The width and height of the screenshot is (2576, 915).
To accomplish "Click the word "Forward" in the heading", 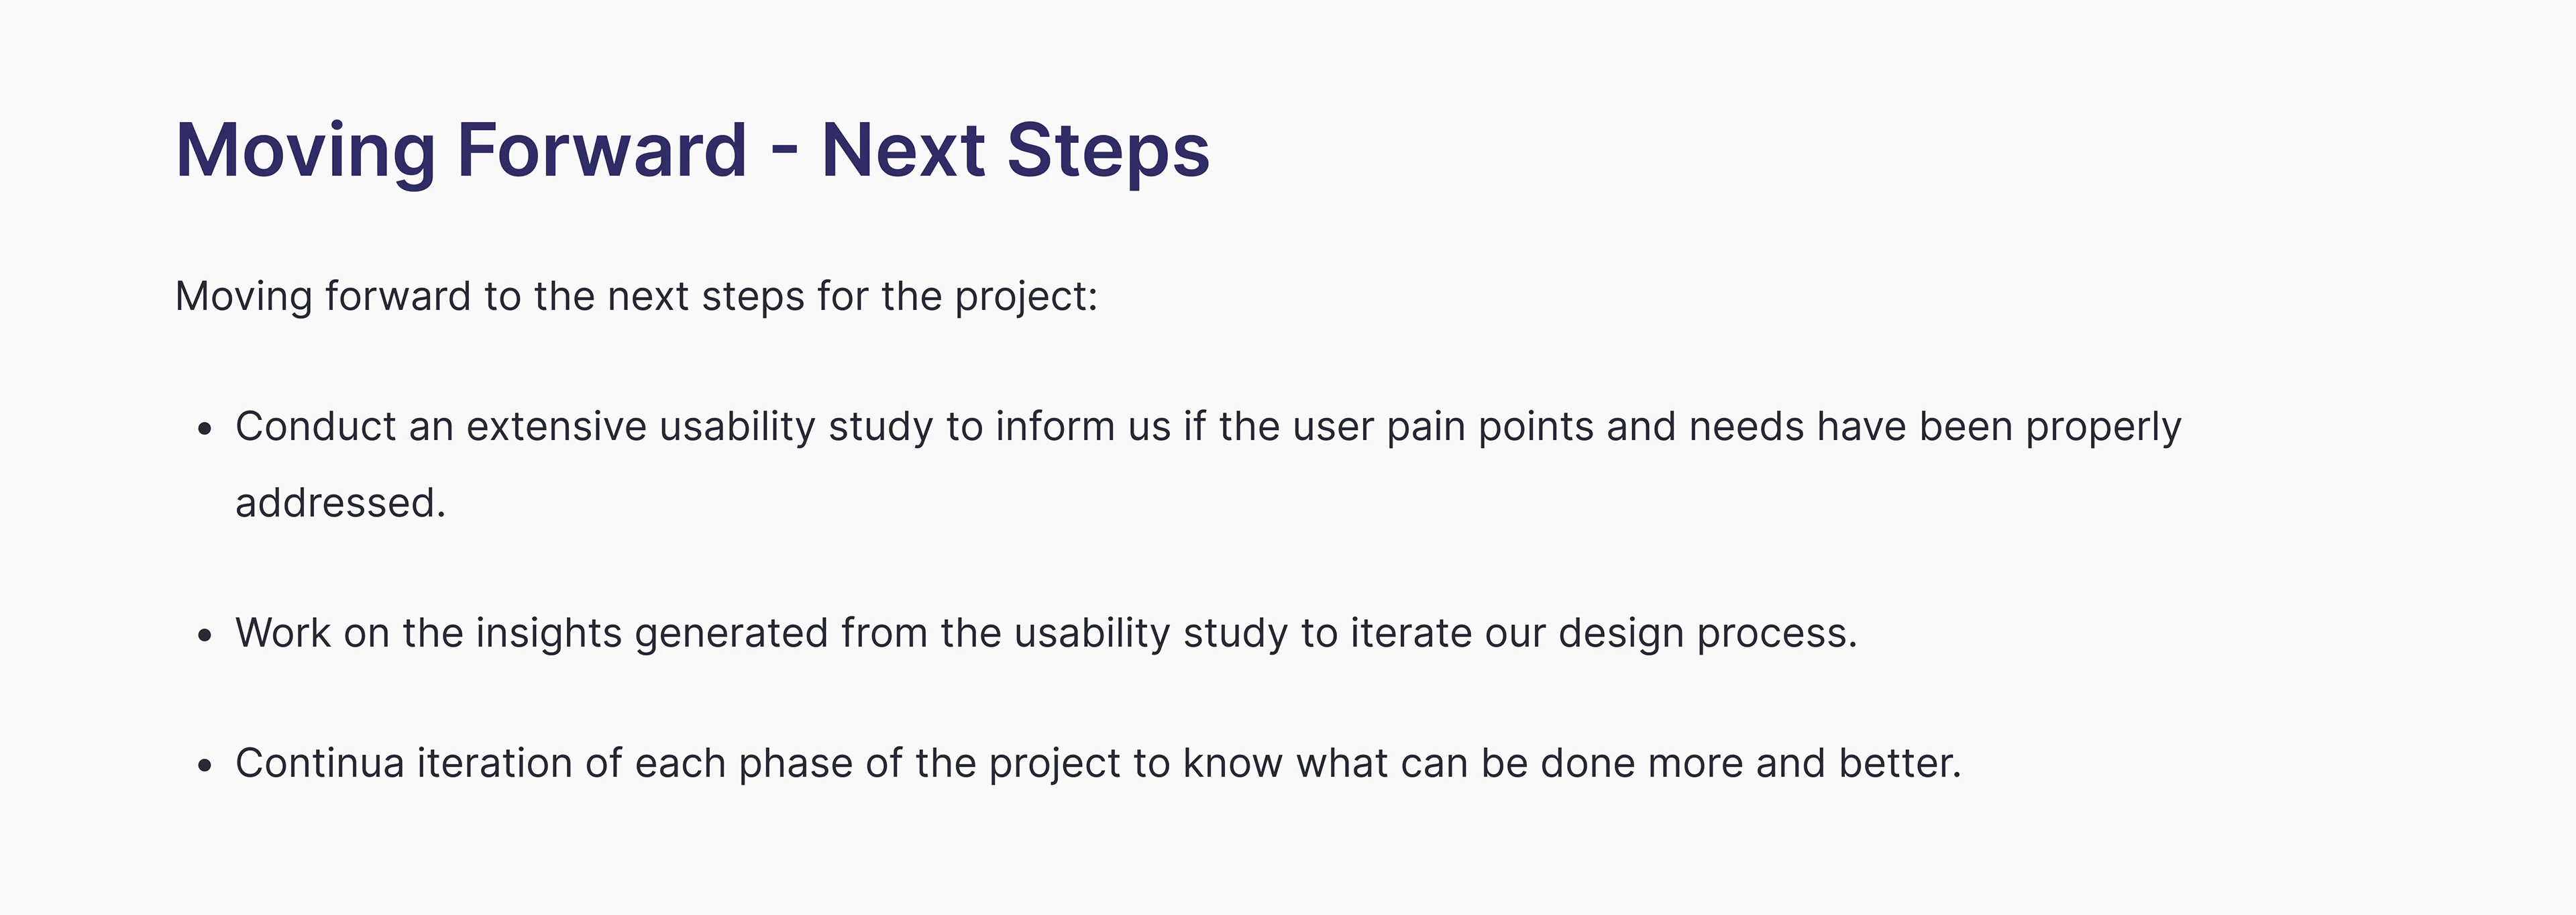I will click(602, 150).
